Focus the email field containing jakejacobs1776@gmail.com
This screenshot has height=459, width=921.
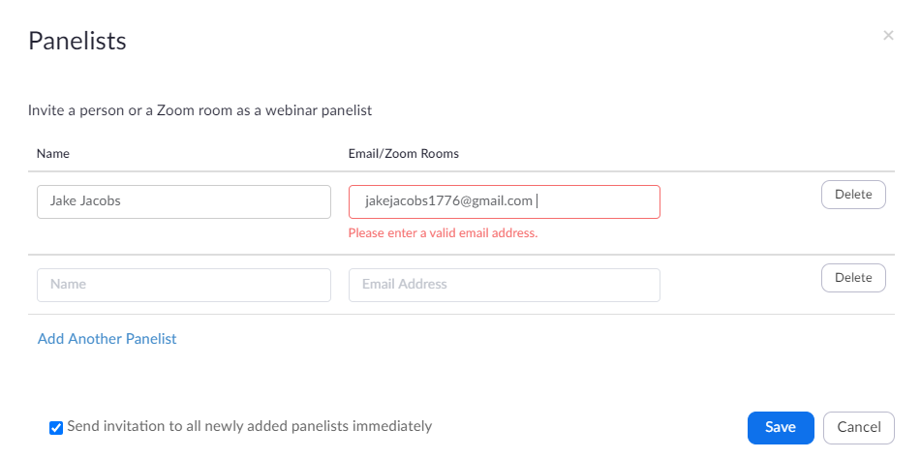(504, 201)
